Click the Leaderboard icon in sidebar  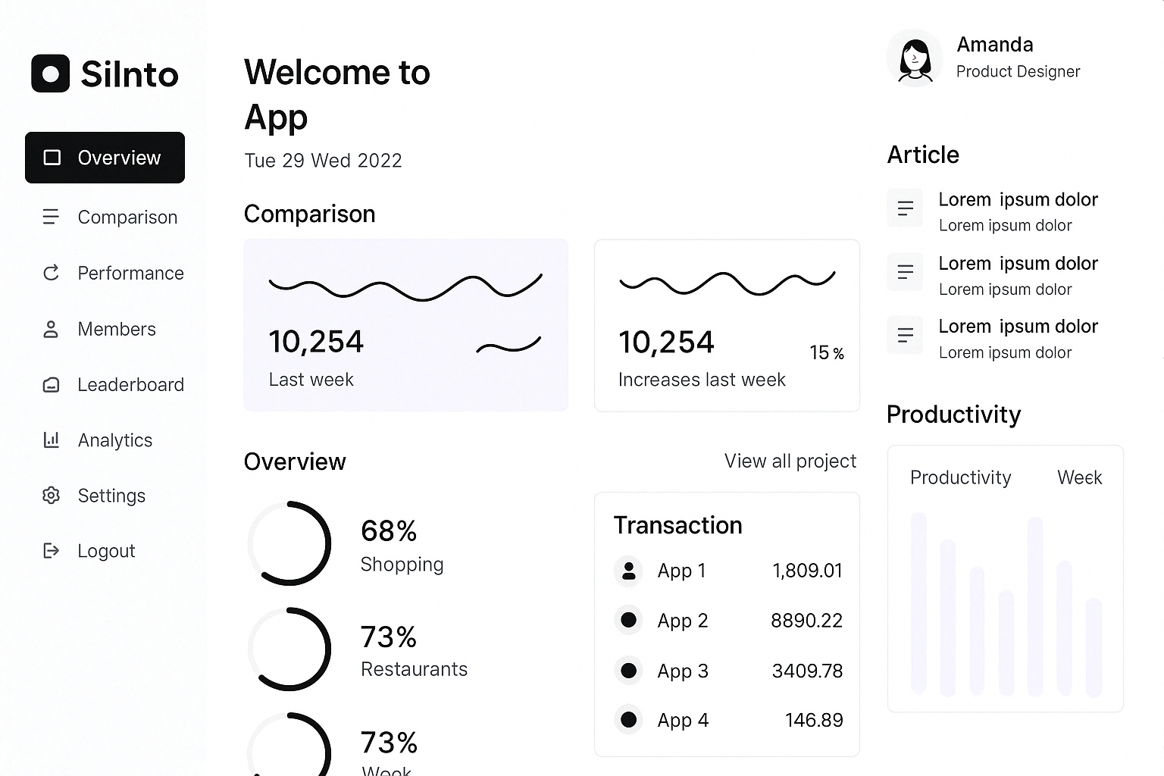point(51,385)
